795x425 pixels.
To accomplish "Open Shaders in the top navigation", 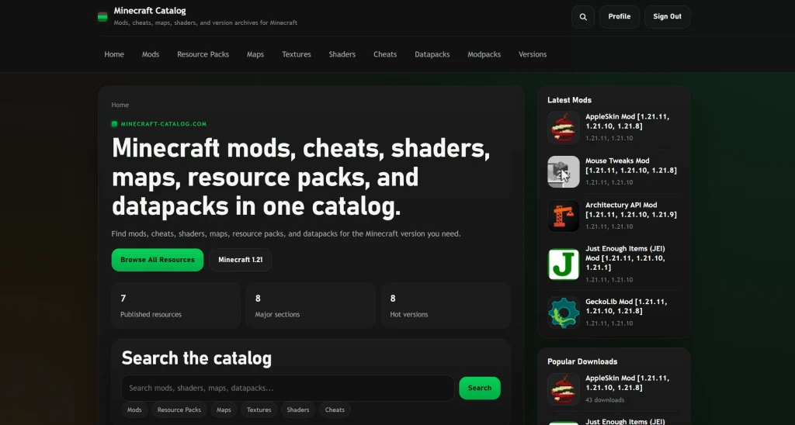I will pyautogui.click(x=342, y=54).
